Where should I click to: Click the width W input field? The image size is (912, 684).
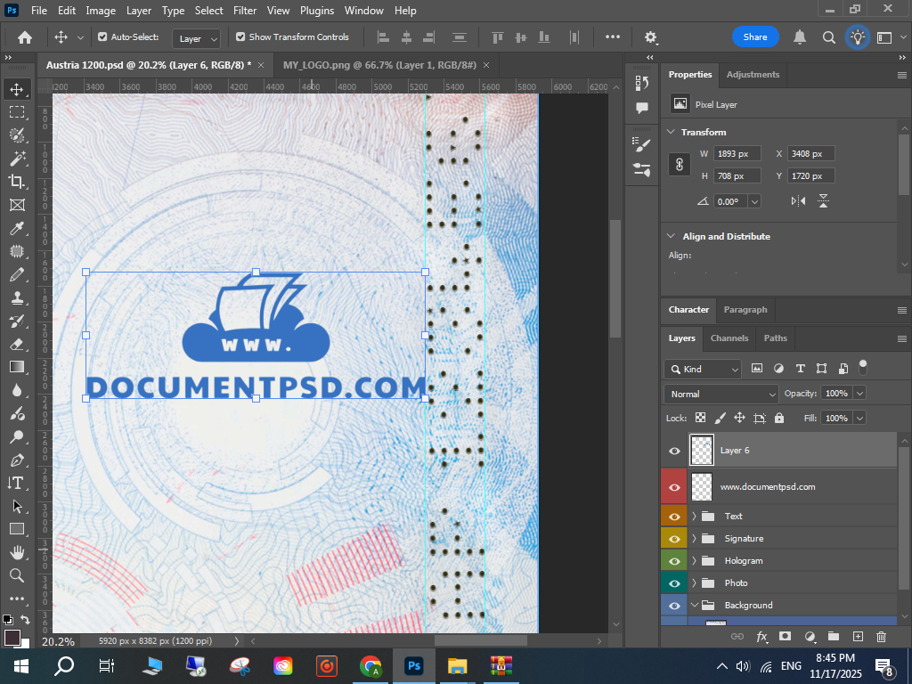coord(737,154)
